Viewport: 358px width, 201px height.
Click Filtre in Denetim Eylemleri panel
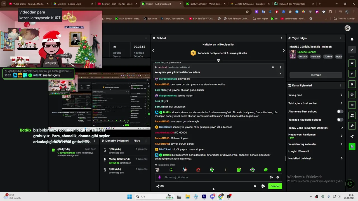pos(137,141)
